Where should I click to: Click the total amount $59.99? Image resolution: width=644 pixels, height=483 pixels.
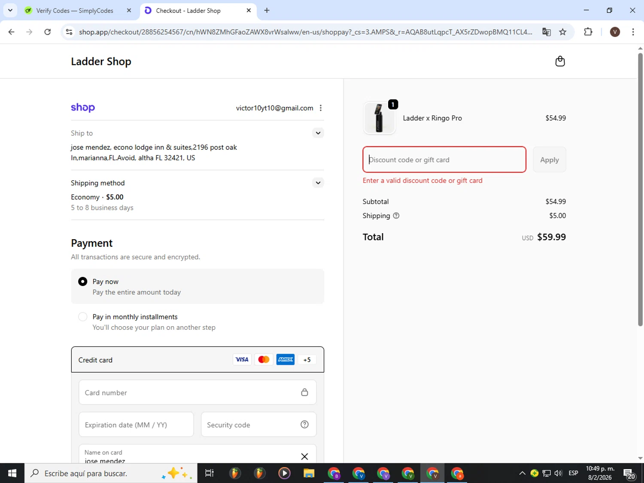(551, 237)
